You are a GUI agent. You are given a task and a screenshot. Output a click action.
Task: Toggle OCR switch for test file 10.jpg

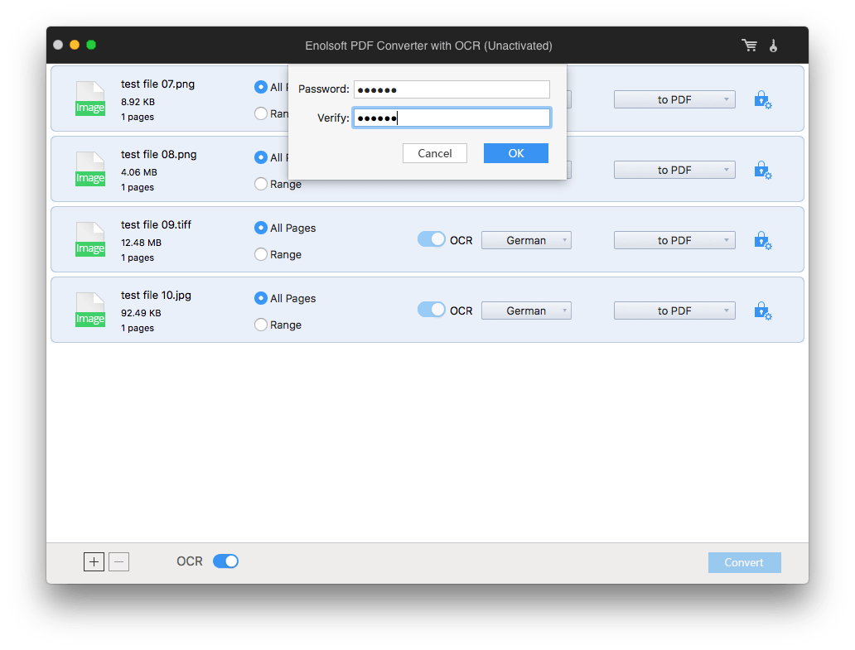pyautogui.click(x=432, y=310)
